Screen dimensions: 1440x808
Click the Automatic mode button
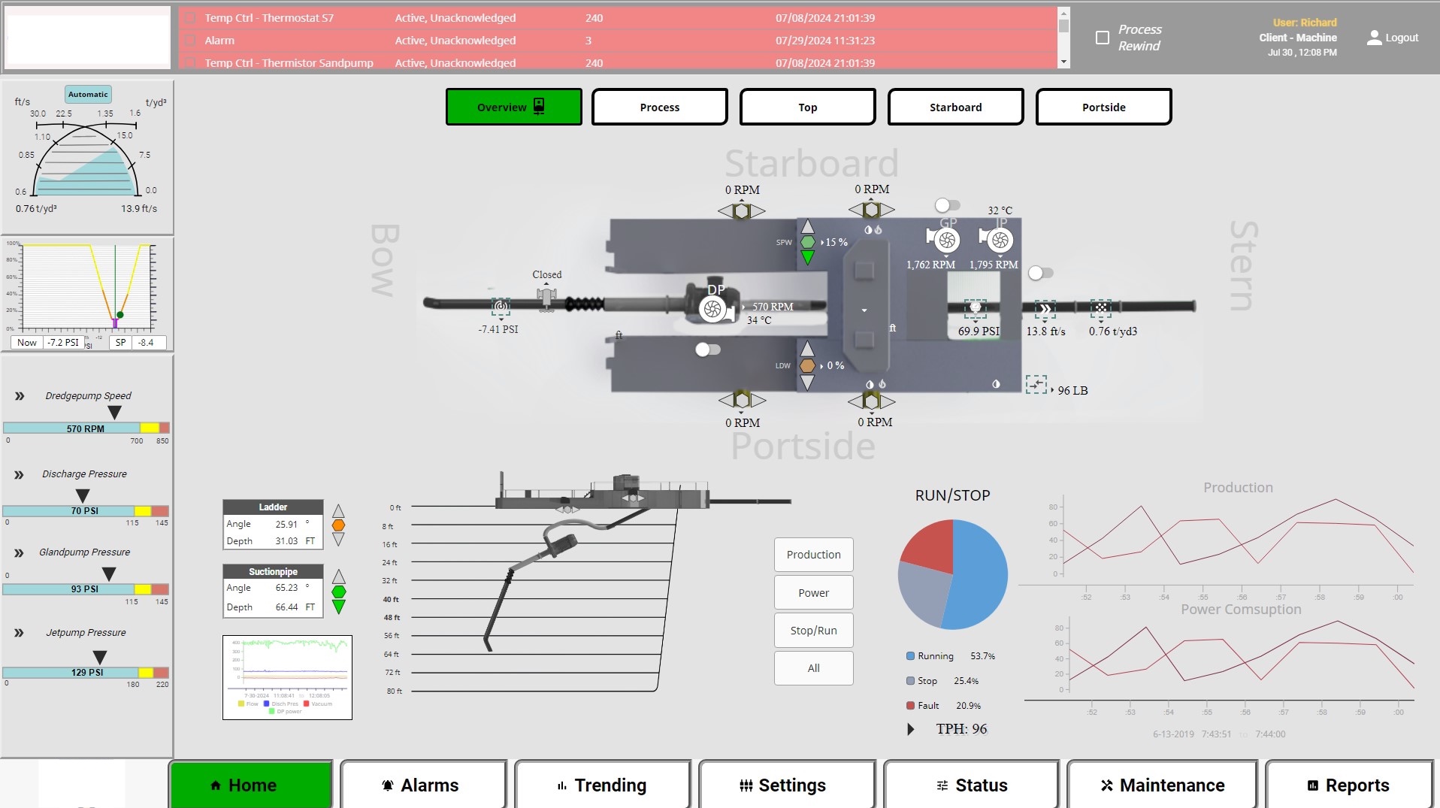pyautogui.click(x=88, y=94)
